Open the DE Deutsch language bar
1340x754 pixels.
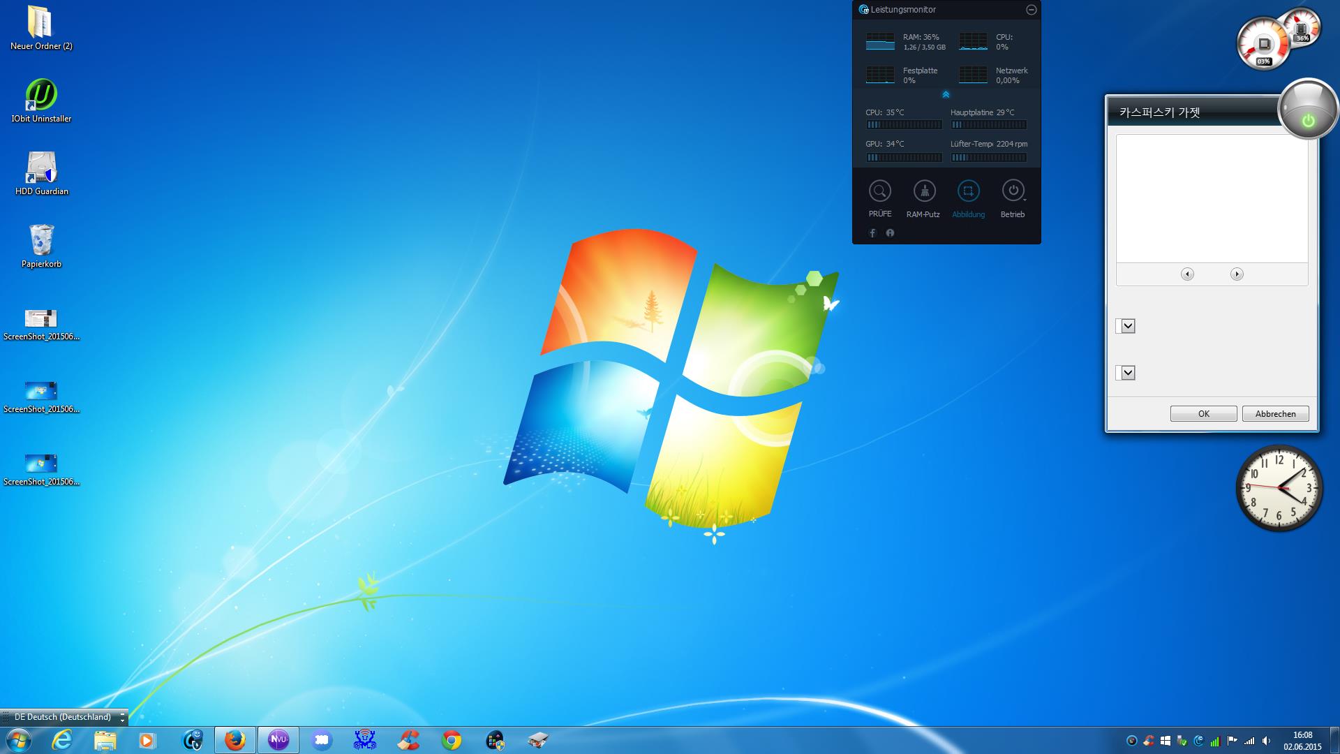coord(62,717)
